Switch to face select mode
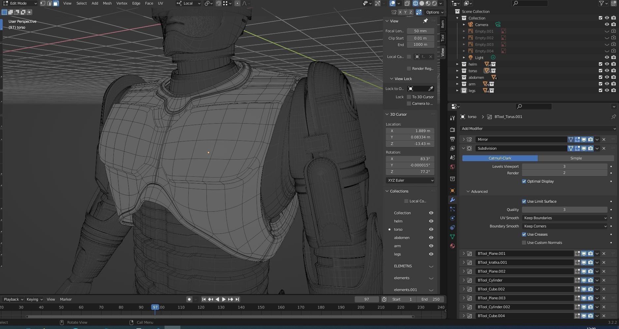The width and height of the screenshot is (619, 329). [x=56, y=3]
